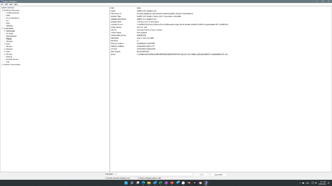Expand the Storage tree node
Screen dimensions: 332x186
(5, 54)
